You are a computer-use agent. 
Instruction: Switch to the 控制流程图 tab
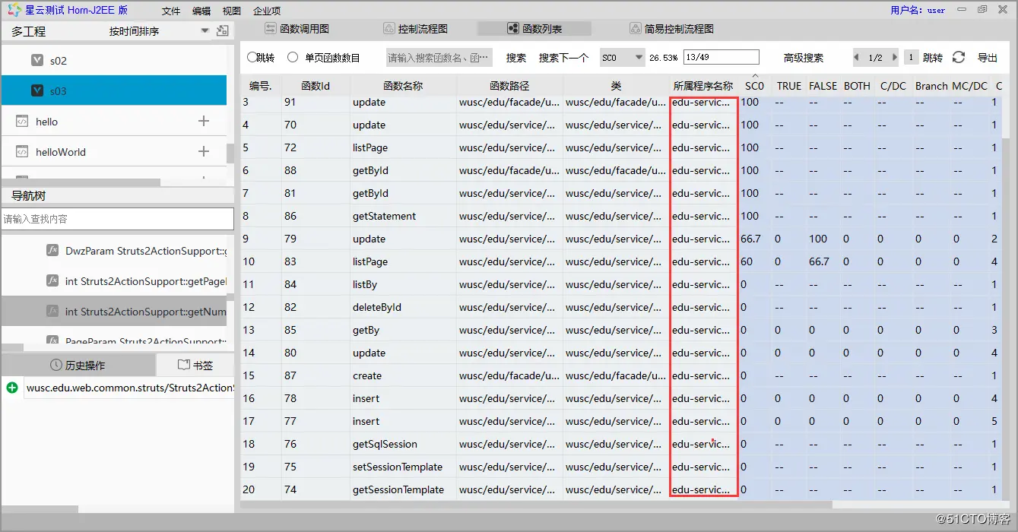pos(415,28)
